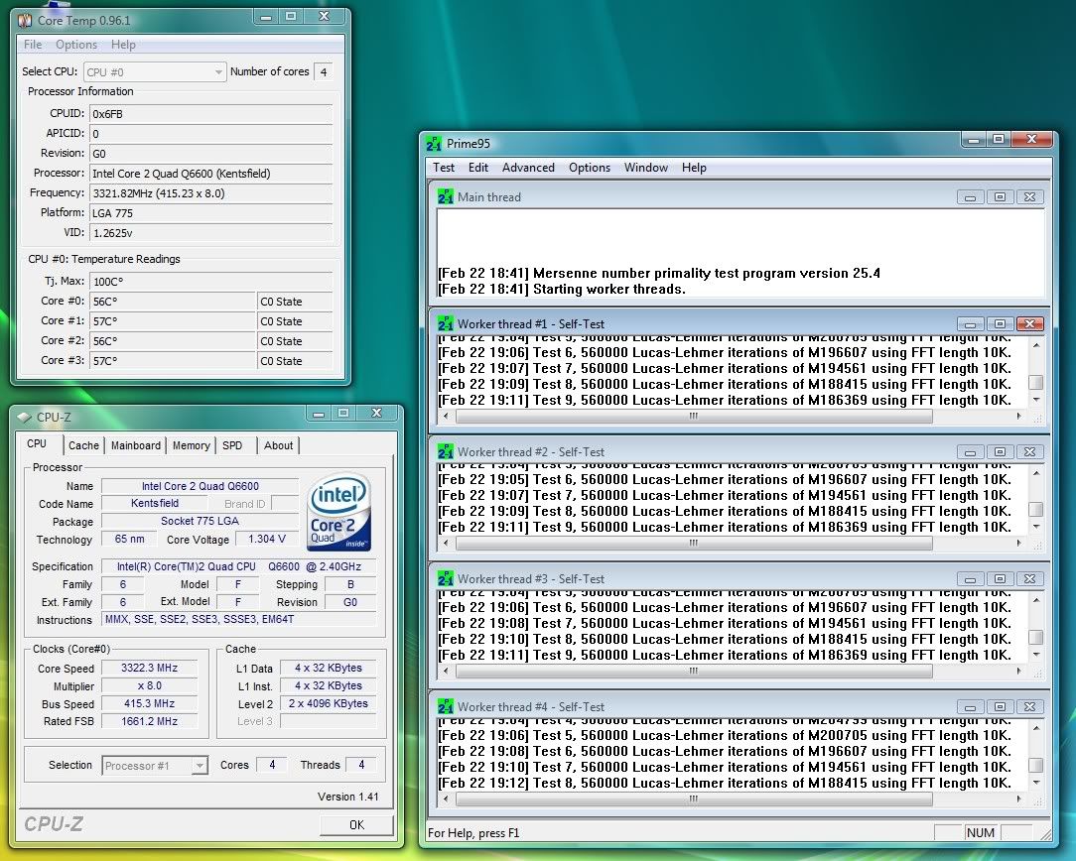1076x861 pixels.
Task: Switch to the Mainboard tab
Action: pyautogui.click(x=135, y=445)
